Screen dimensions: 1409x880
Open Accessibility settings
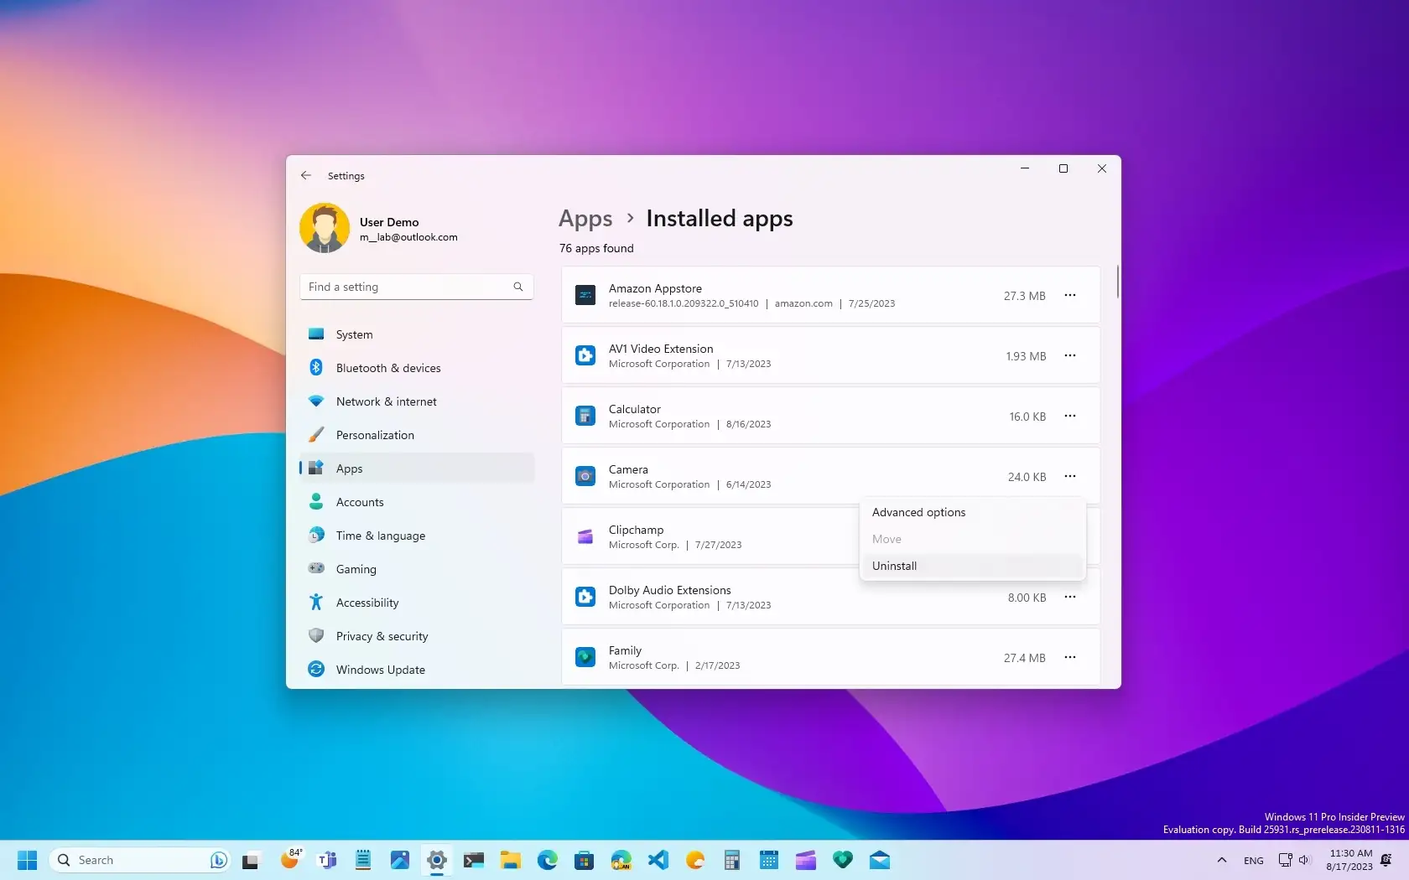pyautogui.click(x=367, y=602)
